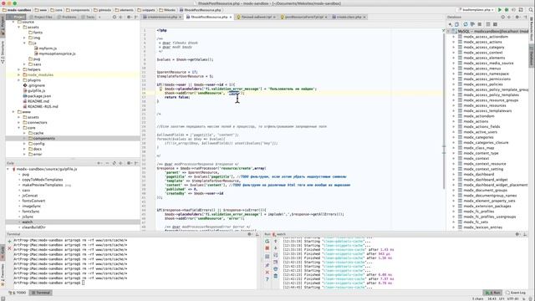Close the fihookPostResource.php tab

[231, 17]
